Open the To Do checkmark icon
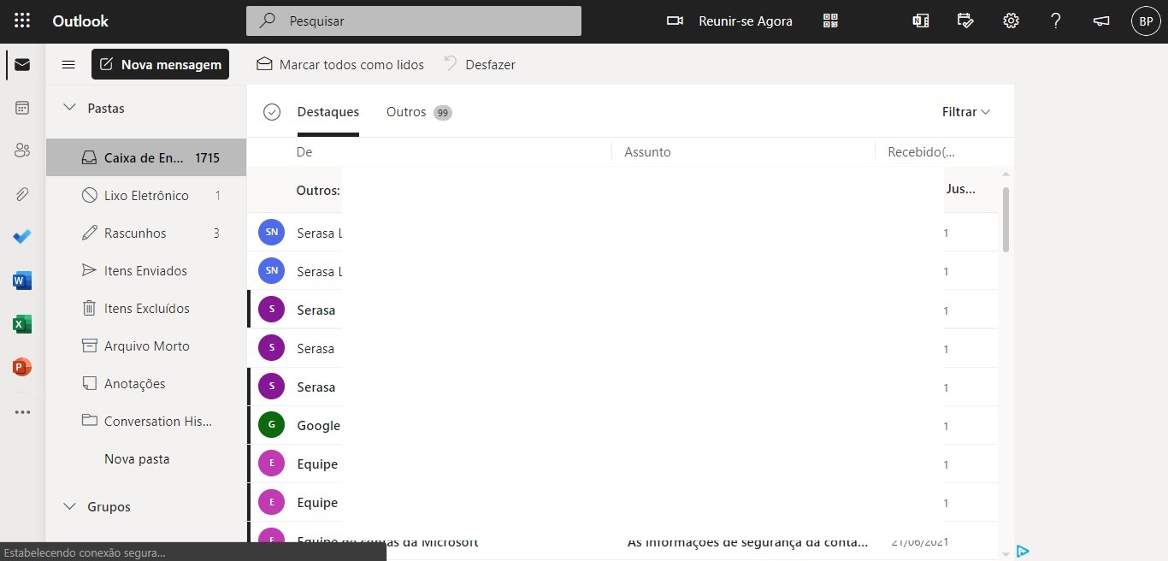Screen dimensions: 1168x561 pyautogui.click(x=22, y=237)
